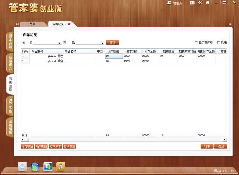
Task: Click the 查询 button
Action: click(x=112, y=43)
